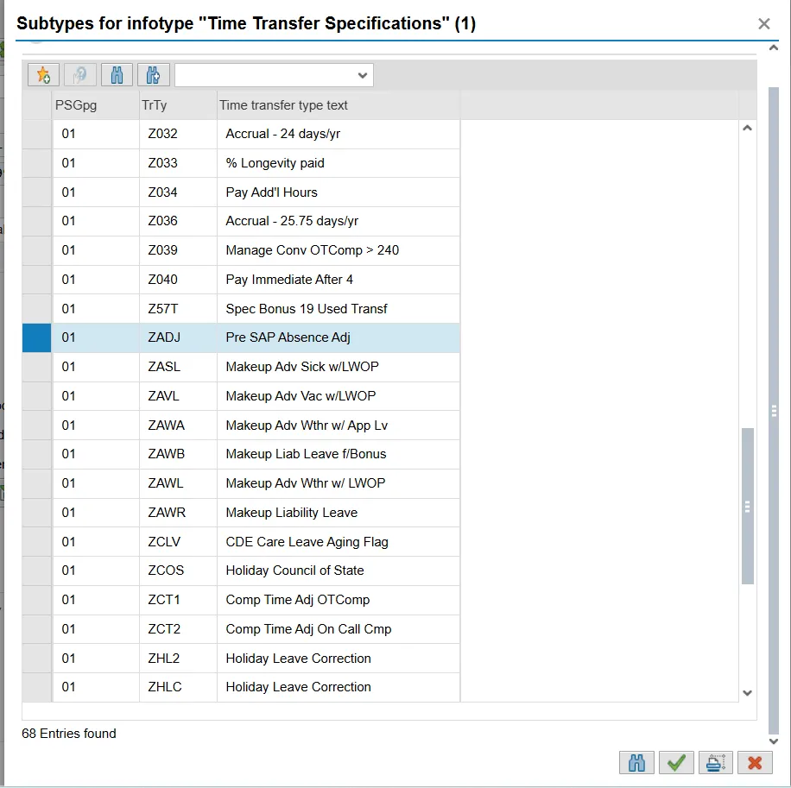Click the Time transfer type text header
The height and width of the screenshot is (788, 791).
pyautogui.click(x=337, y=105)
